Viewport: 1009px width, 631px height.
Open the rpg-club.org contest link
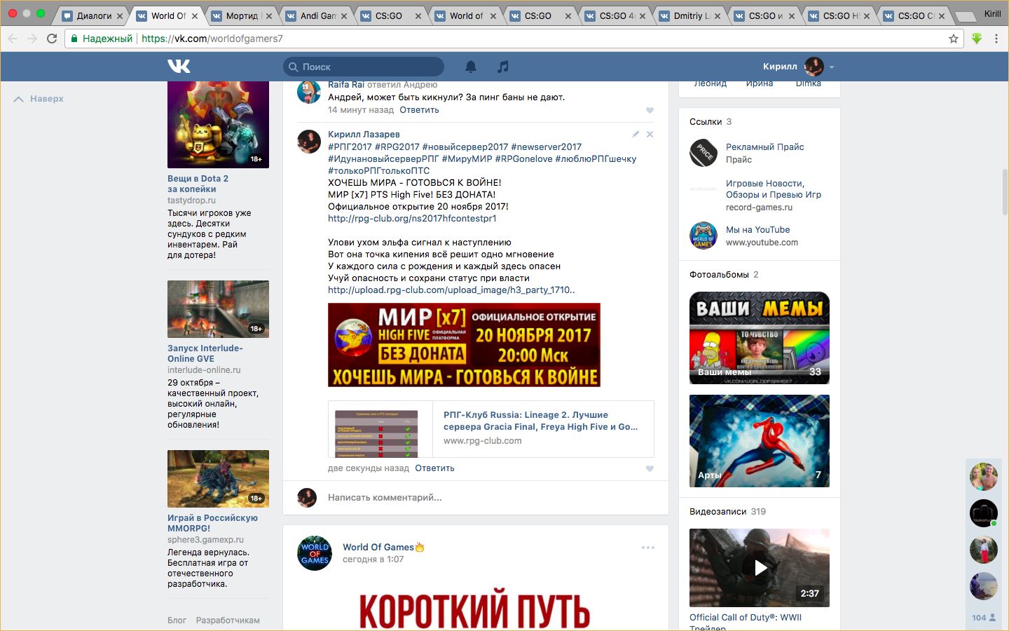coord(412,218)
